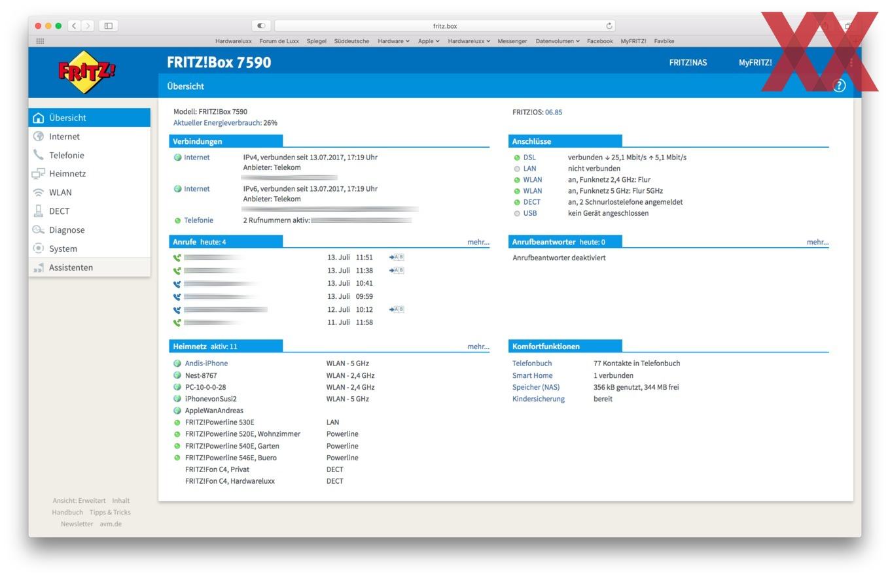Click Ansicht: Erweitert footer link

[x=79, y=501]
